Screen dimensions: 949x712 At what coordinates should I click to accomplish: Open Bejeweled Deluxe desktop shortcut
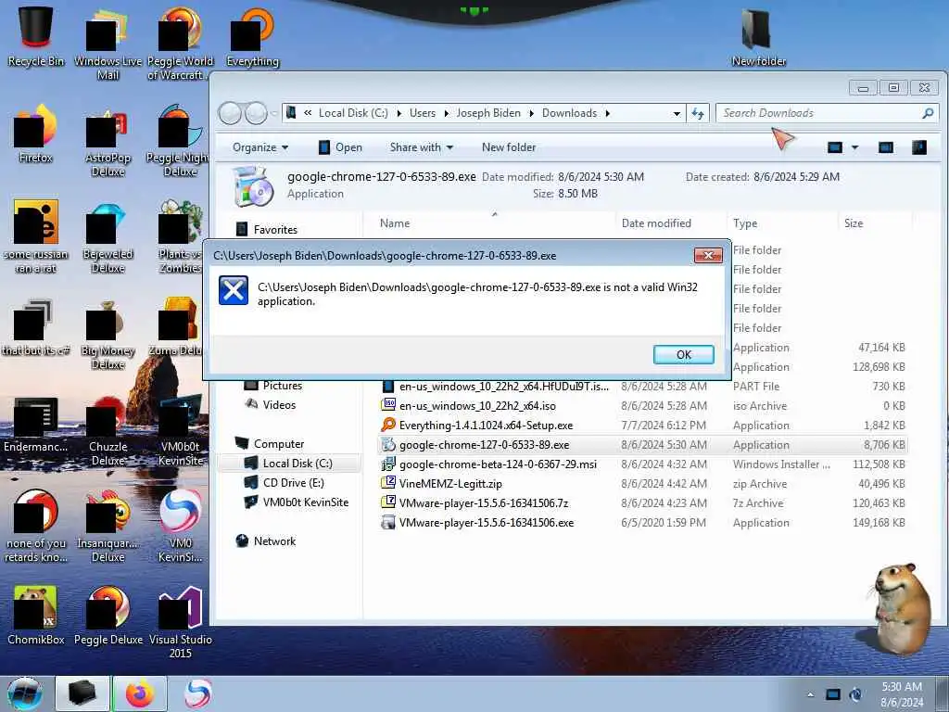(x=108, y=236)
